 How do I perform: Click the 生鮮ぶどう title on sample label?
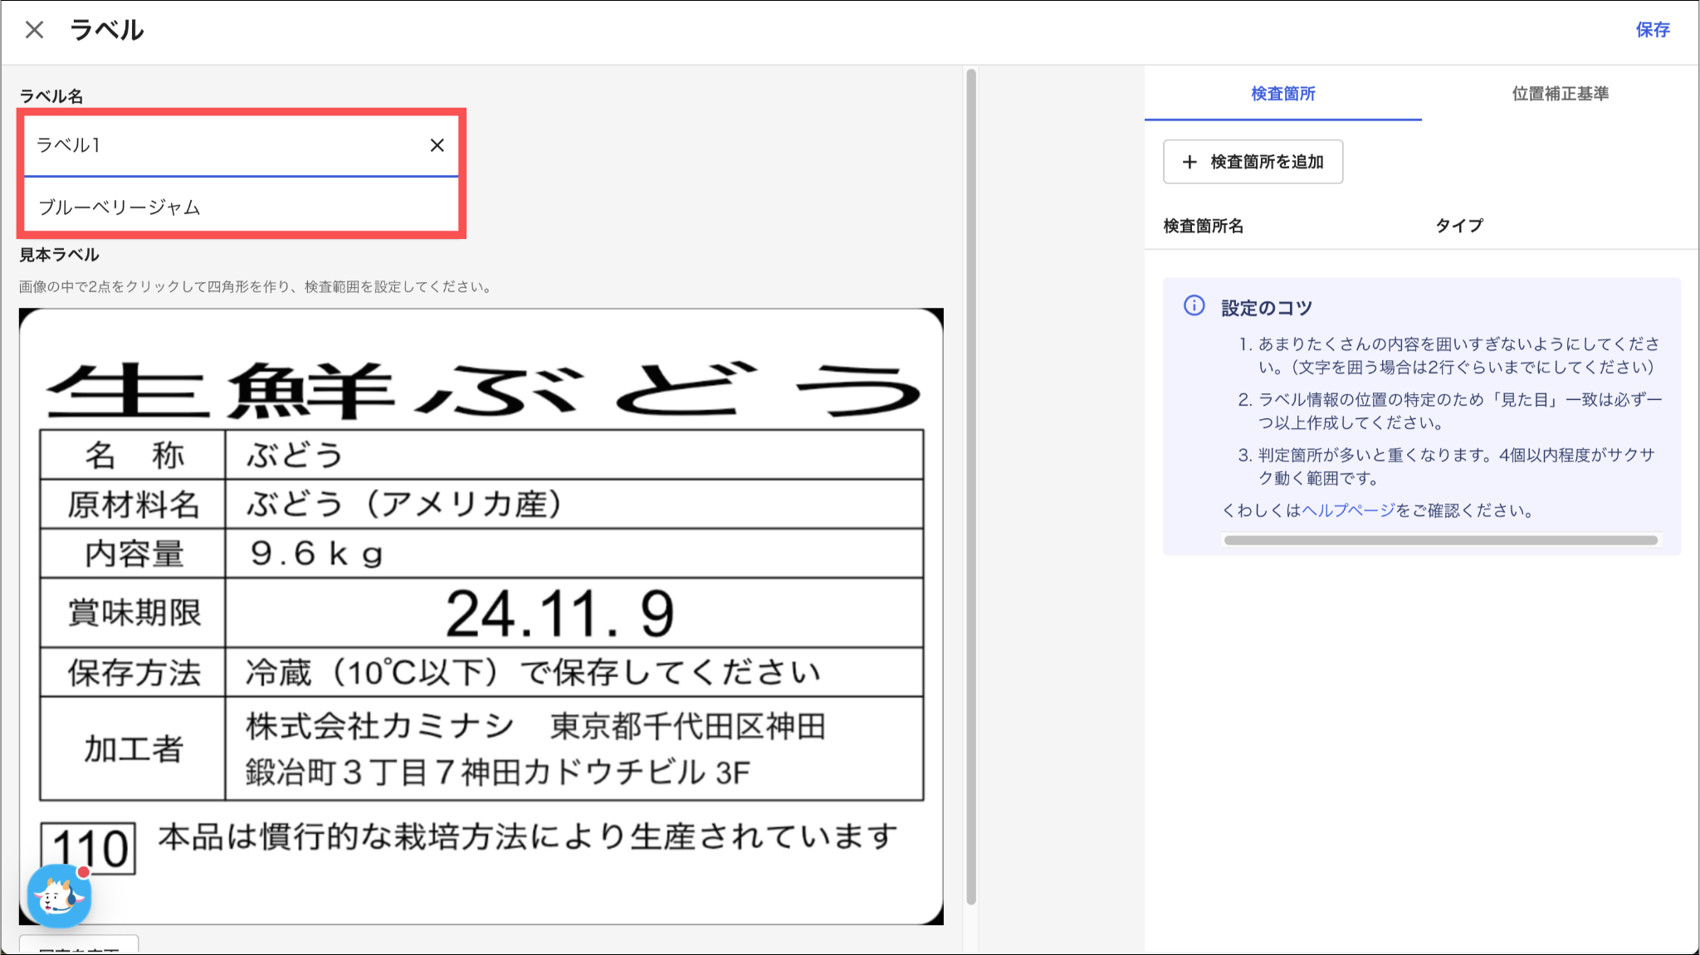click(481, 390)
